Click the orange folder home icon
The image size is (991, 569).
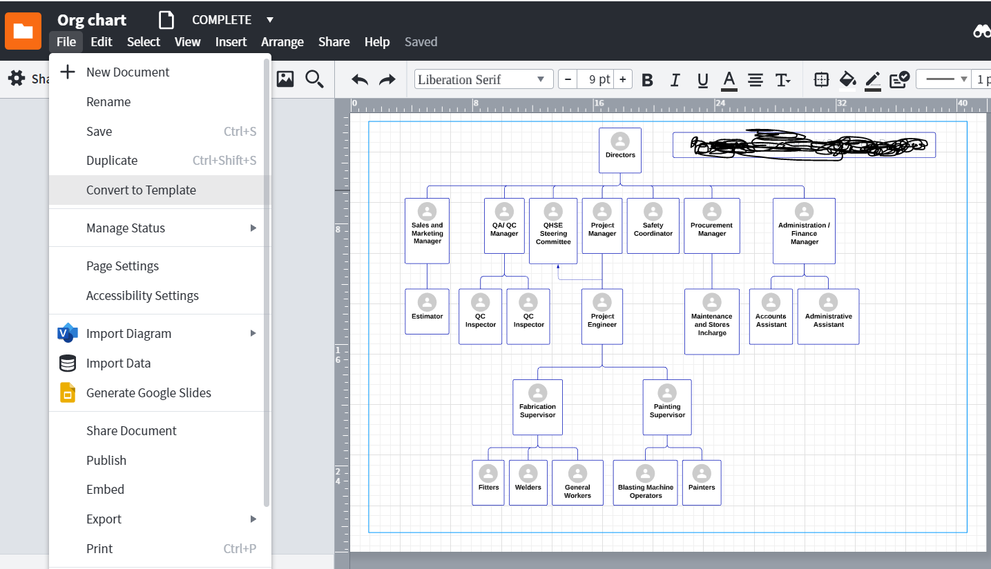pyautogui.click(x=23, y=31)
